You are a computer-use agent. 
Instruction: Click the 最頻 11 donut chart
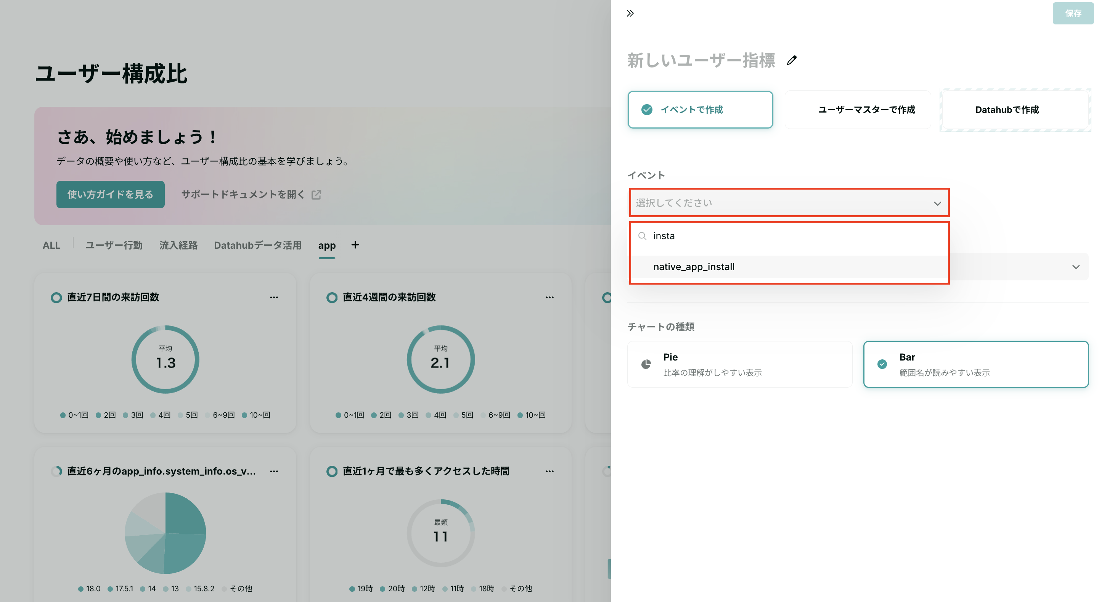click(x=441, y=533)
